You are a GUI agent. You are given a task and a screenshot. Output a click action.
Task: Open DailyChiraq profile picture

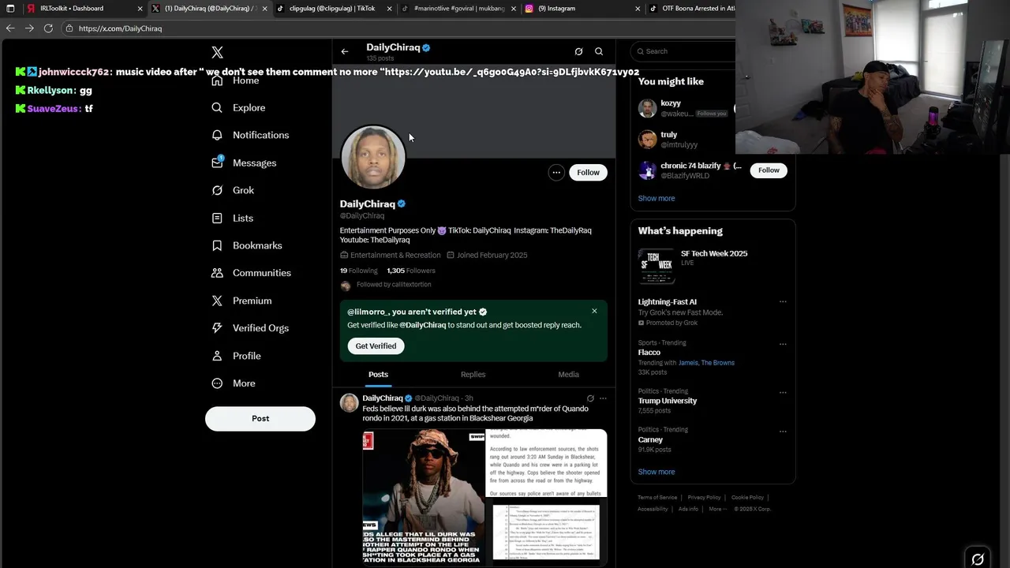[373, 157]
